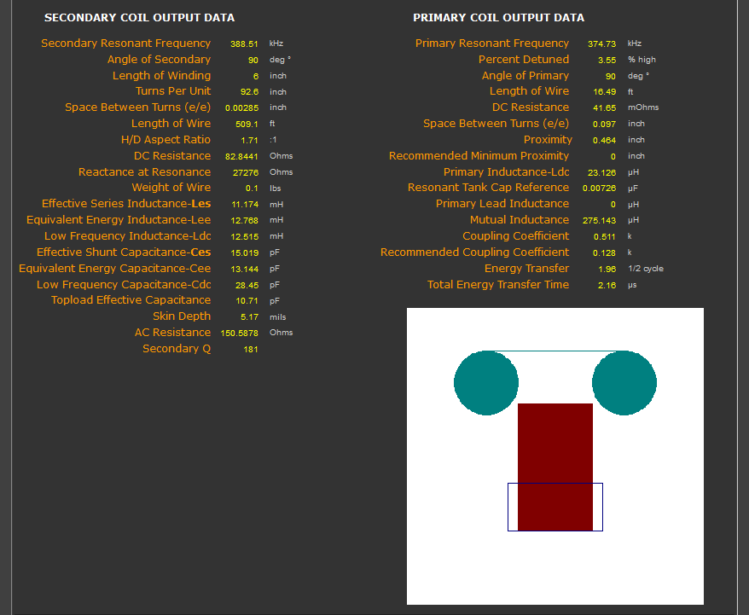Viewport: 749px width, 615px height.
Task: Click the Length of Winding value 6
Action: [x=256, y=76]
